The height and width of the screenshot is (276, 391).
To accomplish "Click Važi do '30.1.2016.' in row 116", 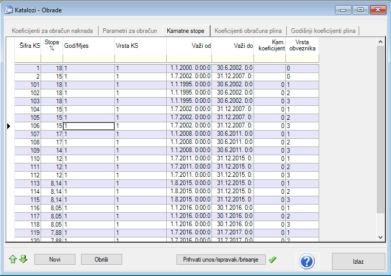I will tap(233, 208).
